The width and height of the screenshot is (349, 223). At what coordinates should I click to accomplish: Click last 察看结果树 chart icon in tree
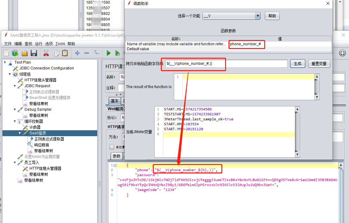[x=20, y=180]
